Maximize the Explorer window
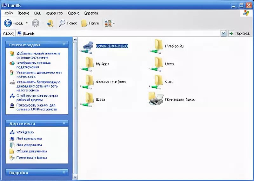This screenshot has height=181, width=254. click(241, 5)
